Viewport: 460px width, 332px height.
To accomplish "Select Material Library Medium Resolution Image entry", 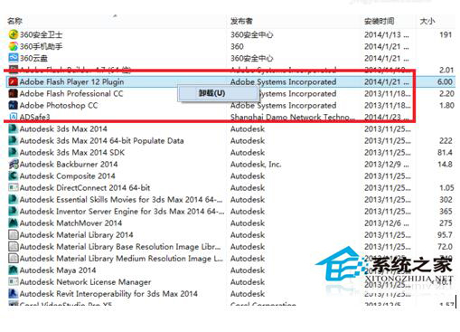I will click(x=121, y=258).
